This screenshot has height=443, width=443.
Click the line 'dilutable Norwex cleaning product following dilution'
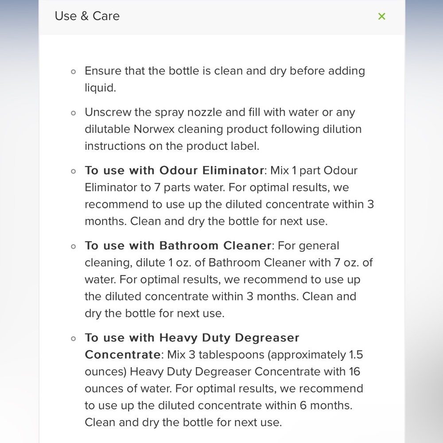pyautogui.click(x=223, y=129)
